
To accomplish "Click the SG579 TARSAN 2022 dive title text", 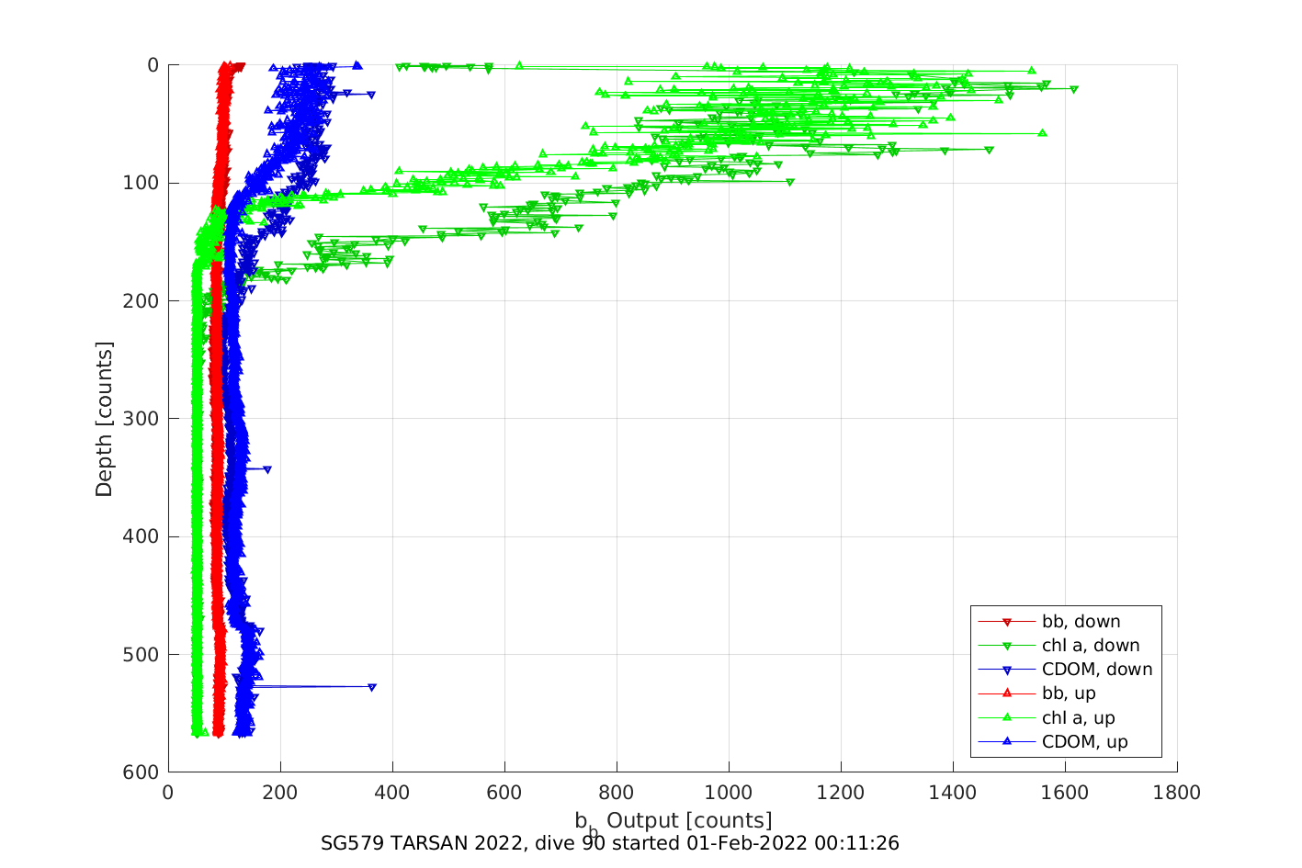I will [x=610, y=843].
